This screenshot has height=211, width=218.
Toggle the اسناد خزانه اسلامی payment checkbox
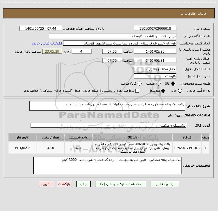(x=137, y=91)
